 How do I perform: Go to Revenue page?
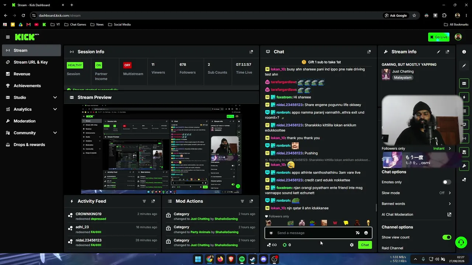(31, 74)
